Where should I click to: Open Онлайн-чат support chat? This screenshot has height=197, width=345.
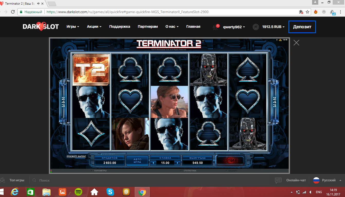tap(296, 180)
